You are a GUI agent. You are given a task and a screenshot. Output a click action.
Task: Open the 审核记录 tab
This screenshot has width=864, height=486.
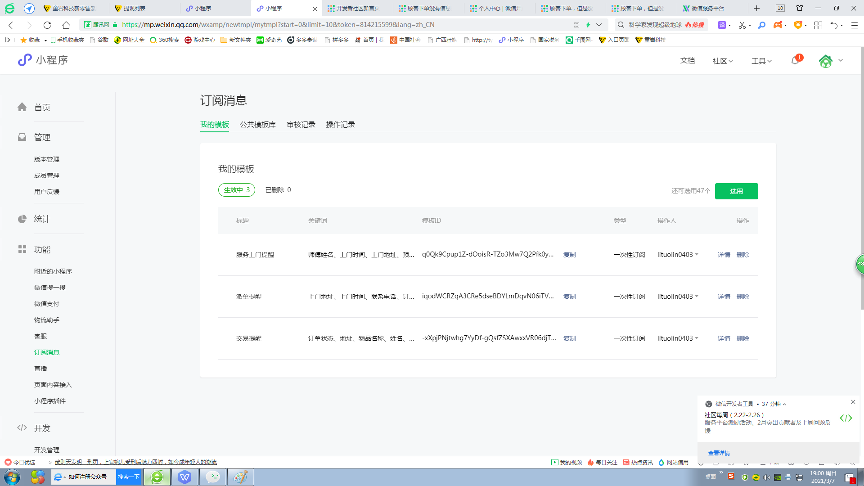(301, 125)
